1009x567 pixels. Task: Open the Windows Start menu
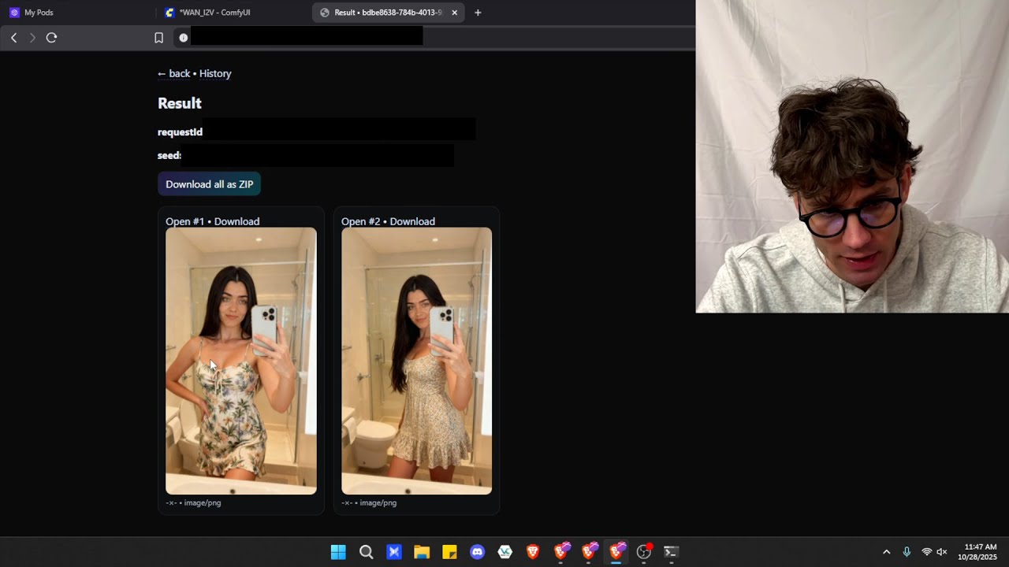338,552
